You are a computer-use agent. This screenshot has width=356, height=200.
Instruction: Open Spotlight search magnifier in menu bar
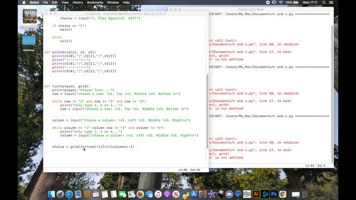tap(324, 2)
